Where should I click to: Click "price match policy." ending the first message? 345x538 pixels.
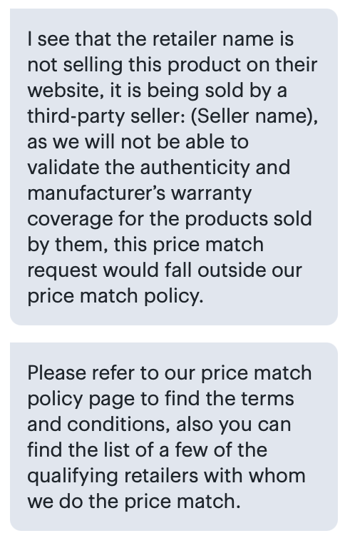[x=115, y=296]
